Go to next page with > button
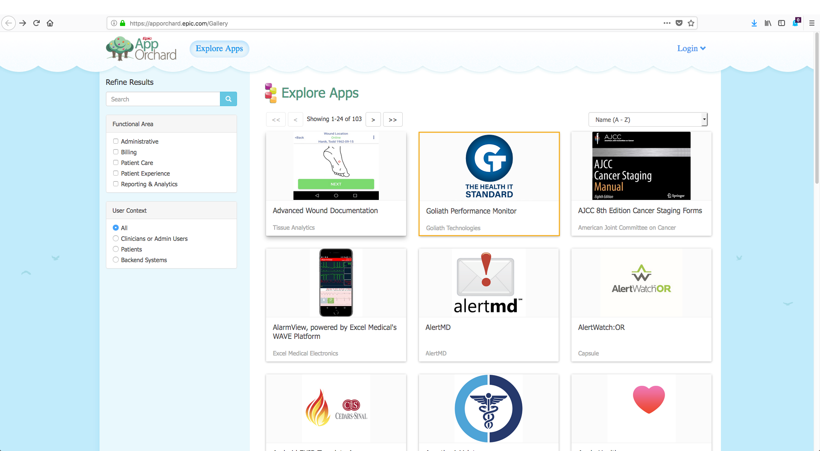 click(373, 119)
